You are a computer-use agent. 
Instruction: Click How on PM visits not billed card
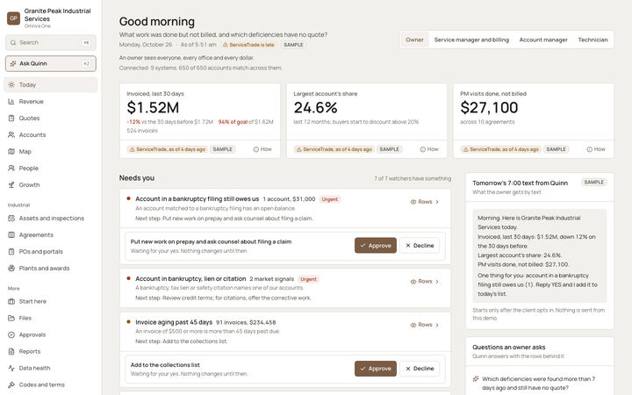pos(596,149)
